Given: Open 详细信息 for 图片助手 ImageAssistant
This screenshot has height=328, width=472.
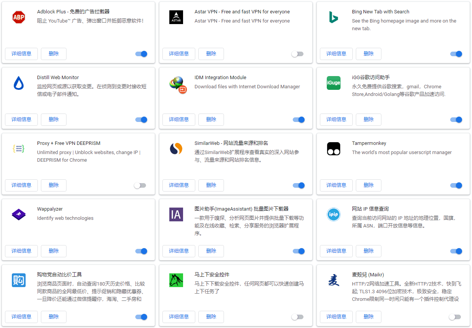Looking at the screenshot, I should (x=179, y=251).
